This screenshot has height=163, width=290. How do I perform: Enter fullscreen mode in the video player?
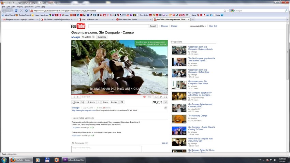(x=165, y=97)
